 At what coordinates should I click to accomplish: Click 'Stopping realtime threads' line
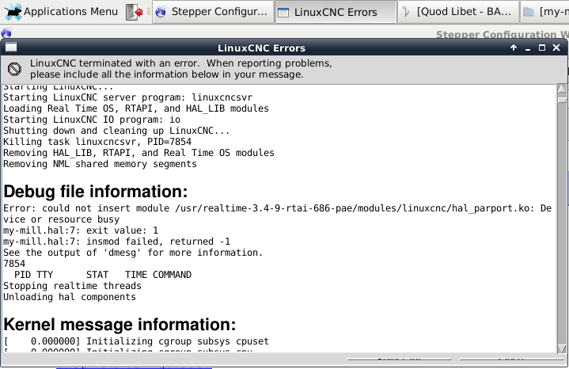tap(72, 286)
